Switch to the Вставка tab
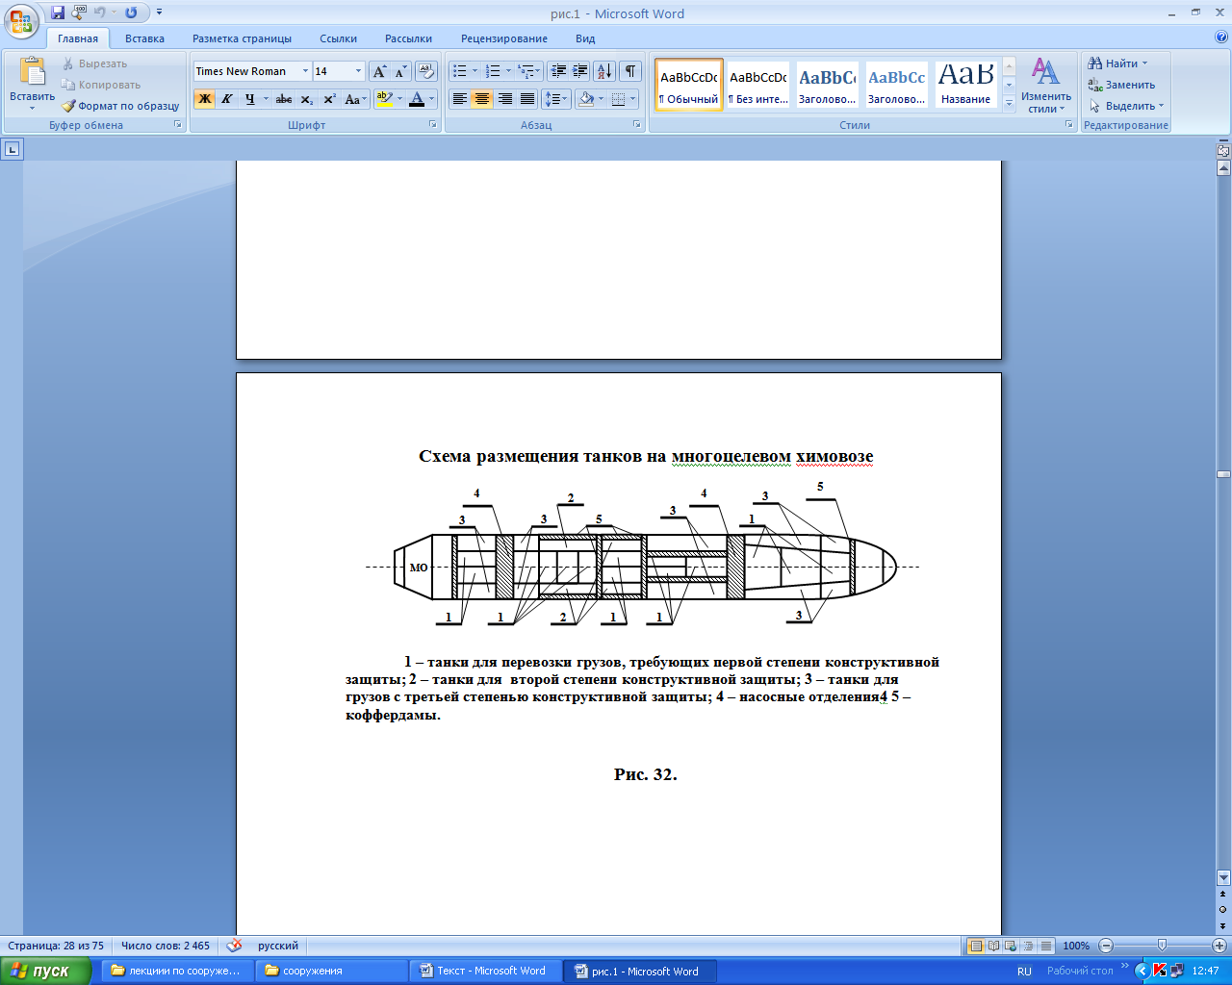Viewport: 1232px width, 985px height. point(144,38)
